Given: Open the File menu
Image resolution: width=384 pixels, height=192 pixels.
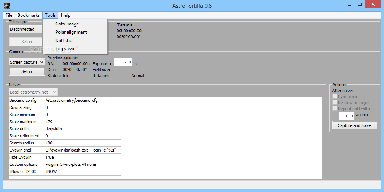Looking at the screenshot, I should pos(9,15).
